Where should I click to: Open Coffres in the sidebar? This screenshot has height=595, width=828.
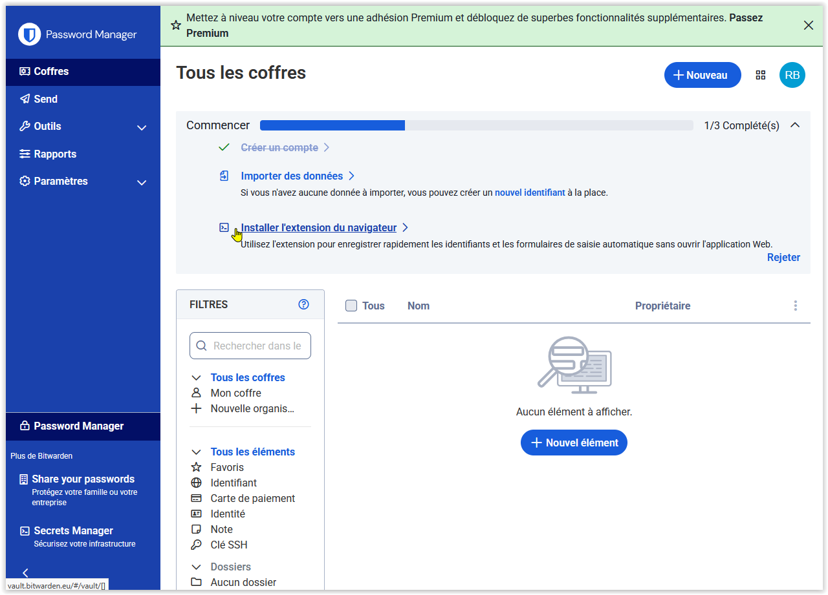click(x=83, y=72)
